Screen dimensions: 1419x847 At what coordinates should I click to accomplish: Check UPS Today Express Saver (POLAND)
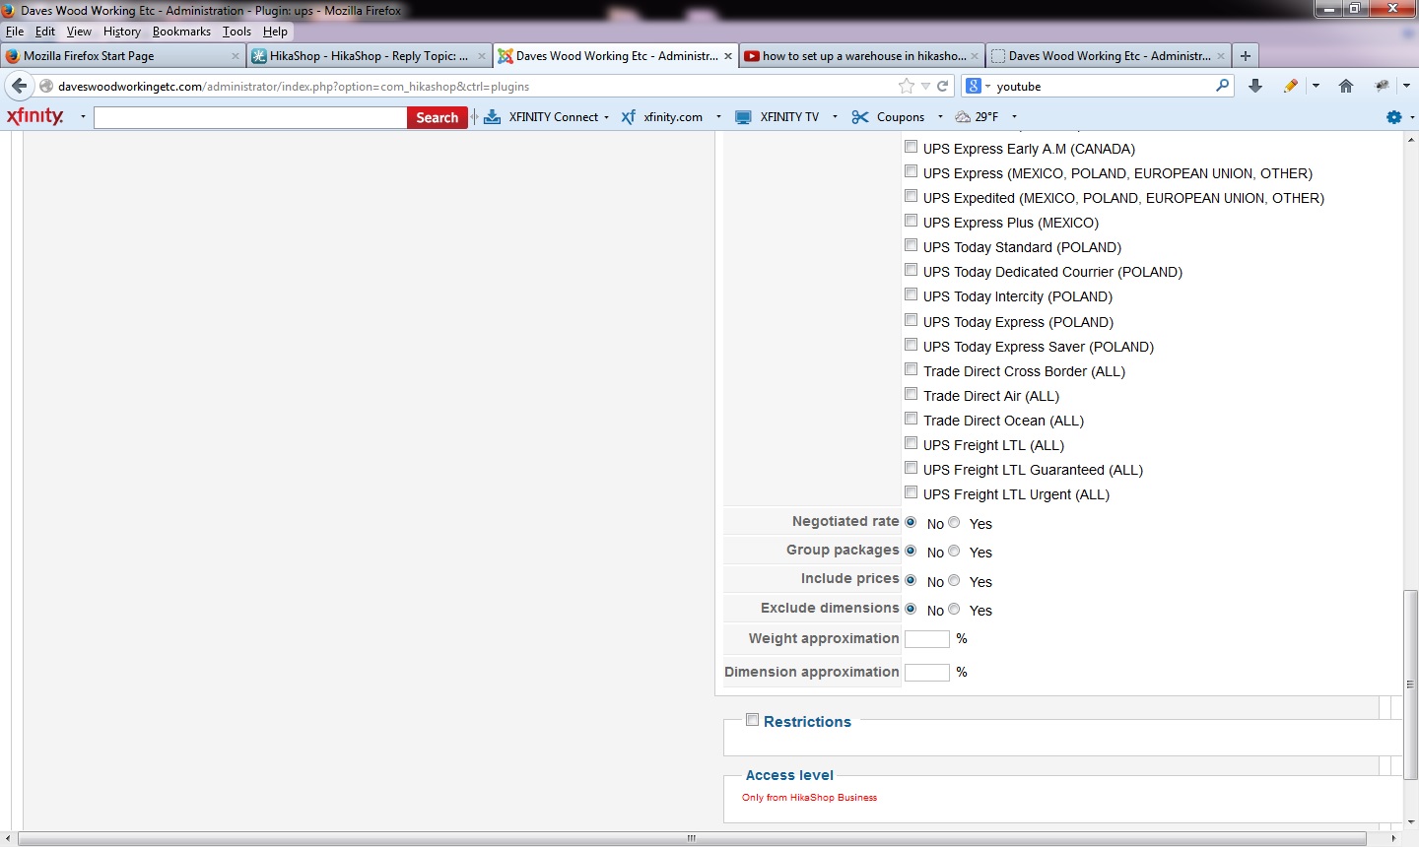(x=911, y=345)
